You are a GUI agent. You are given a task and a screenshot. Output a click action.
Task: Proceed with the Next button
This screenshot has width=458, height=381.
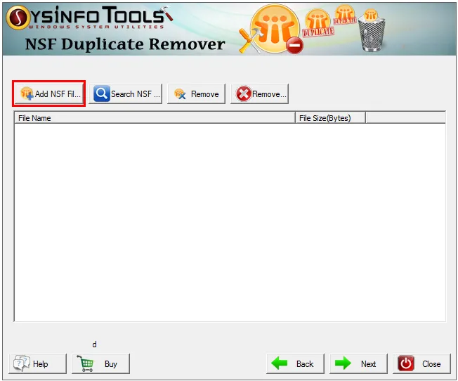pos(359,363)
